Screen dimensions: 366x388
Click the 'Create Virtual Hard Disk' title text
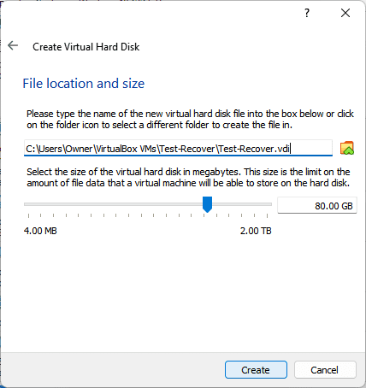pyautogui.click(x=86, y=47)
